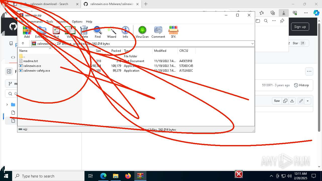Screen dimensions: 322x181
Task: Open the View toolbar tool
Action: 70,32
